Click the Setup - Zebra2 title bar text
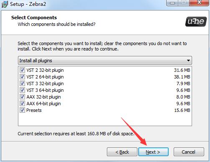 28,4
